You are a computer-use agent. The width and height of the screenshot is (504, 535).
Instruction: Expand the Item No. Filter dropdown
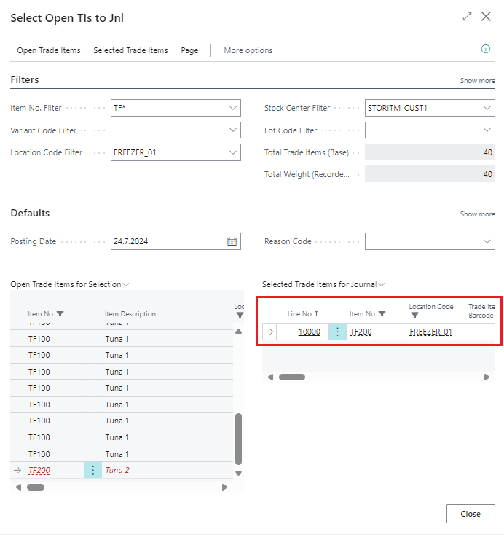(233, 108)
